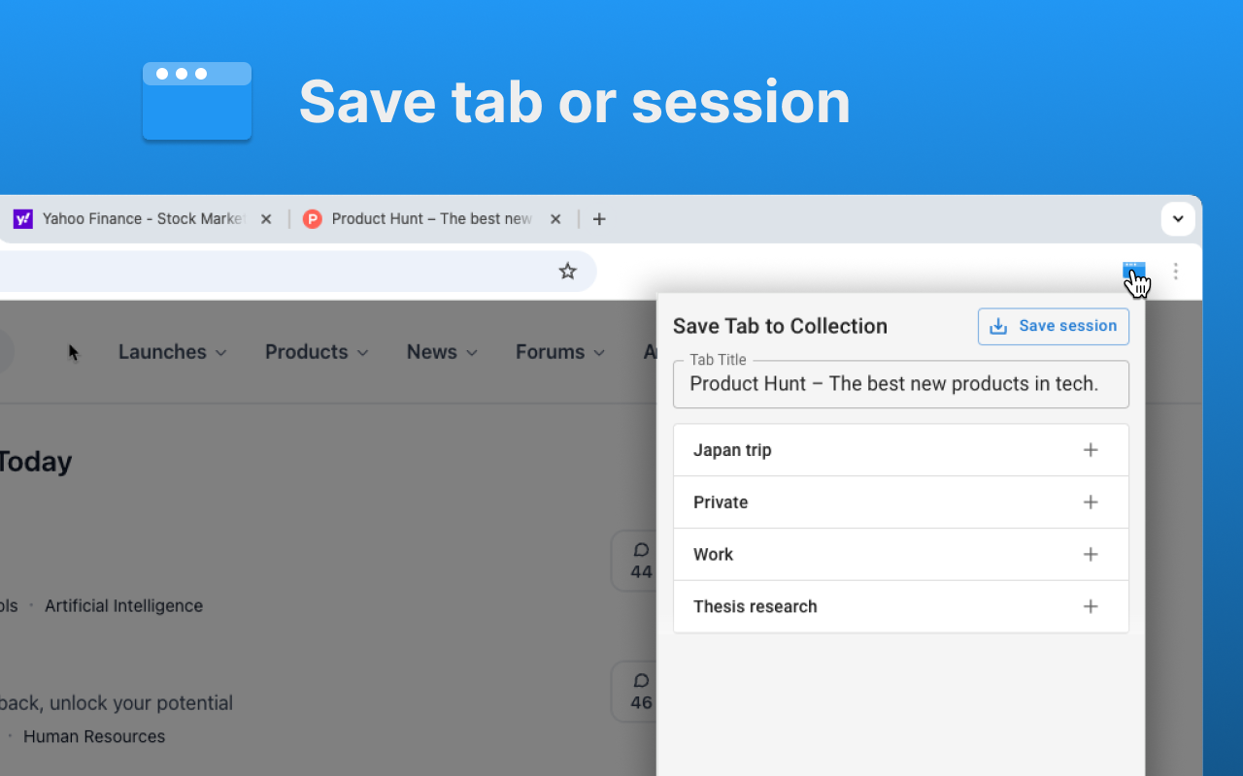
Task: Click the Product Hunt favicon on its tab
Action: [x=312, y=219]
